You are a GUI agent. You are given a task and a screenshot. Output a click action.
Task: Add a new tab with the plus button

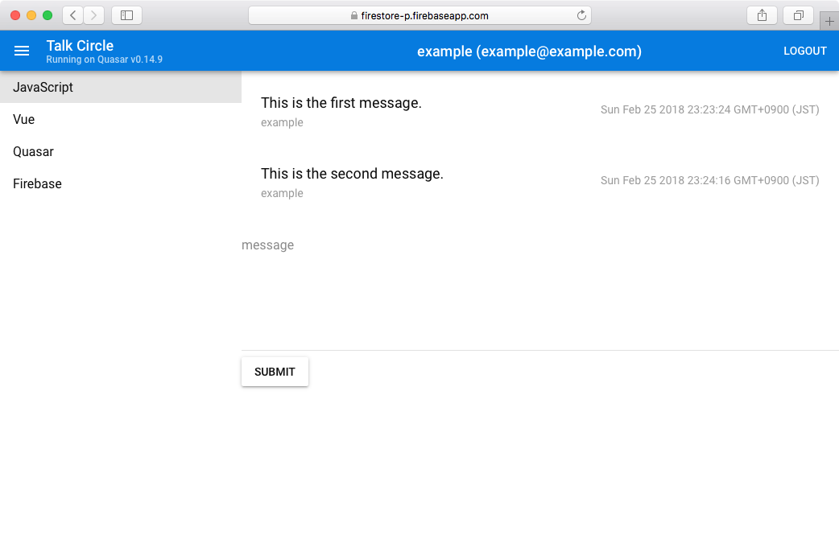pyautogui.click(x=829, y=22)
